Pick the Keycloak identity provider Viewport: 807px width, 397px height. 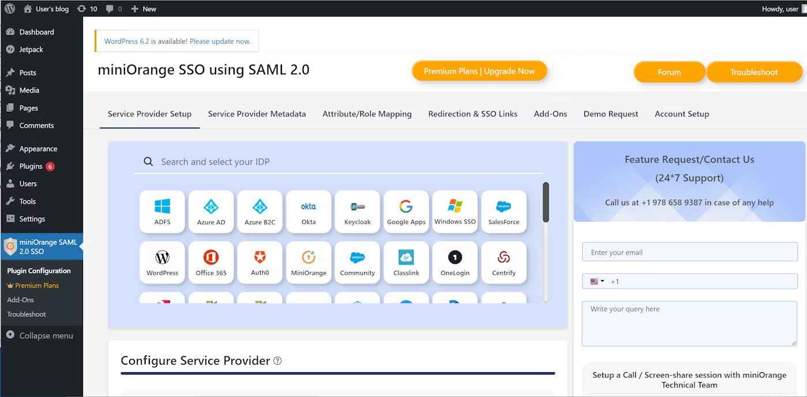pos(357,211)
